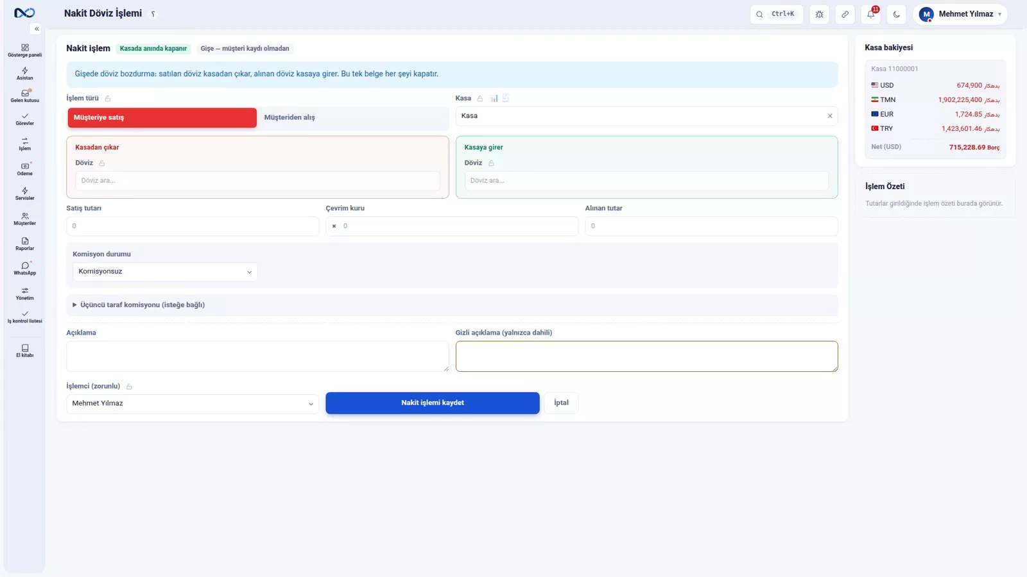Toggle the lock beside Döviz in Kasaya girer
Viewport: 1027px width, 577px height.
(491, 163)
